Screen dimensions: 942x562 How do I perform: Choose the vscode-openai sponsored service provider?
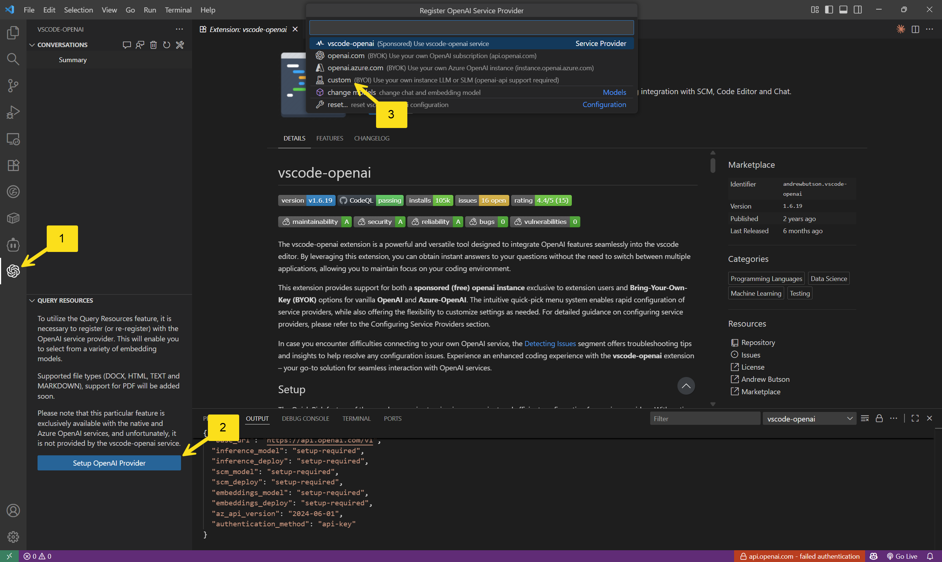(x=471, y=43)
